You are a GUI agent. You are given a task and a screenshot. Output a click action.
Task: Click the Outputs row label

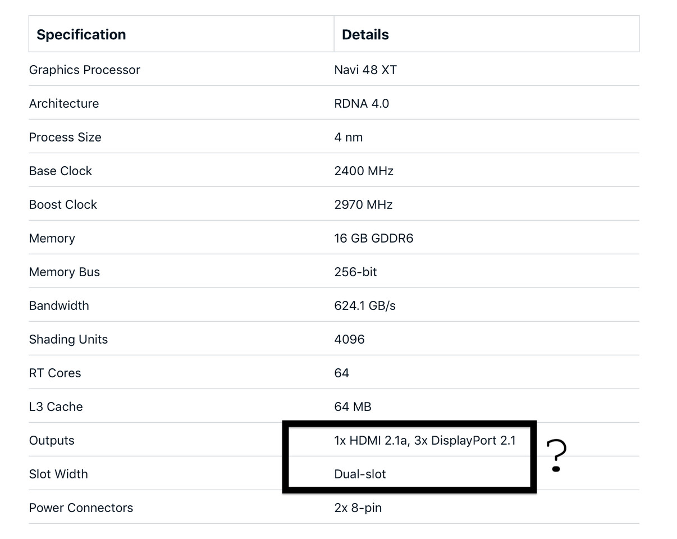52,441
